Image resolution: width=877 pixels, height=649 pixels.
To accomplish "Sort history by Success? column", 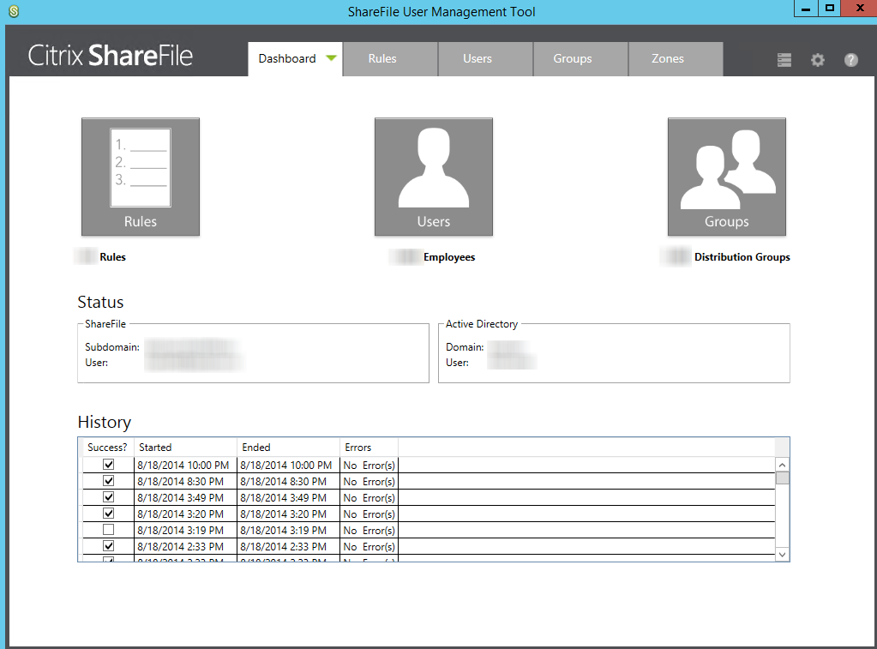I will tap(107, 447).
